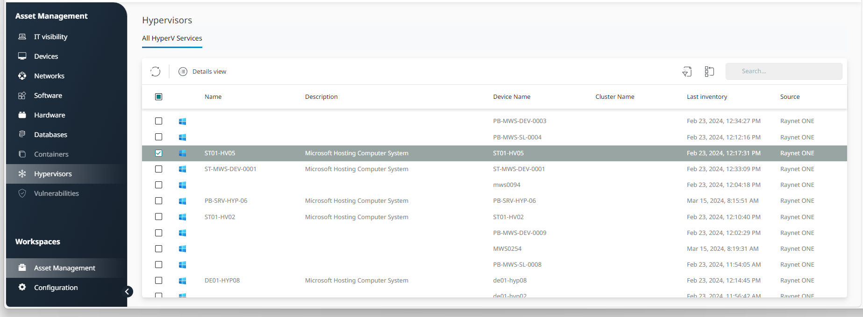Open the column chooser icon
The image size is (863, 317).
click(x=709, y=71)
